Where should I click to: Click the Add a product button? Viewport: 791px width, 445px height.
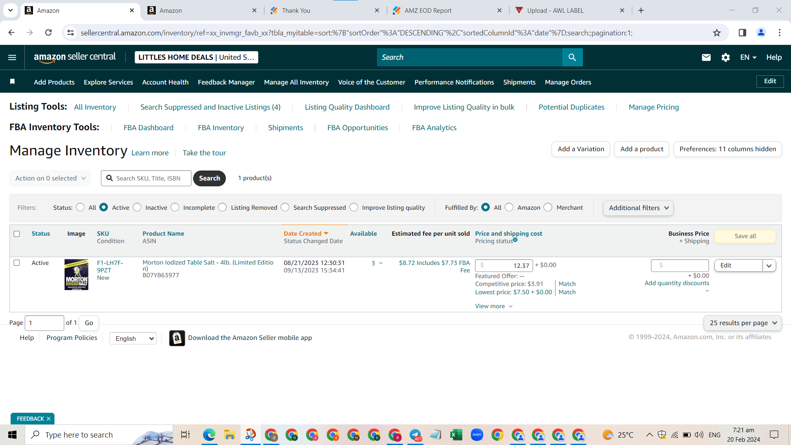tap(642, 149)
